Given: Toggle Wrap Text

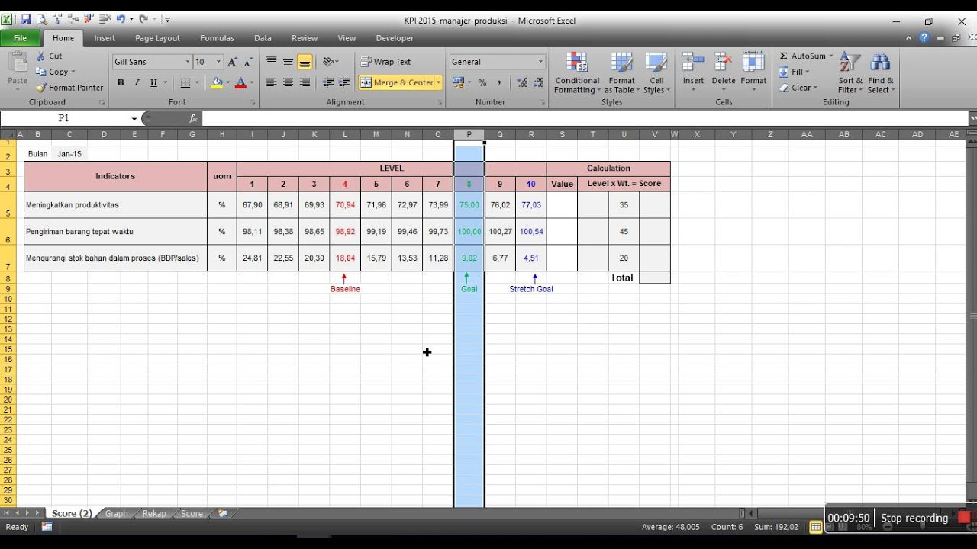Looking at the screenshot, I should pos(386,62).
